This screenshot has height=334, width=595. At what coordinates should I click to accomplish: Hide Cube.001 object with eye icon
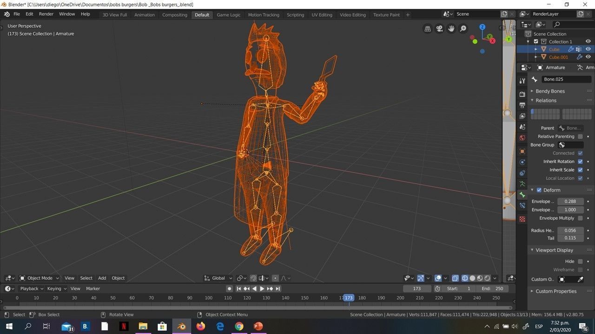click(588, 57)
